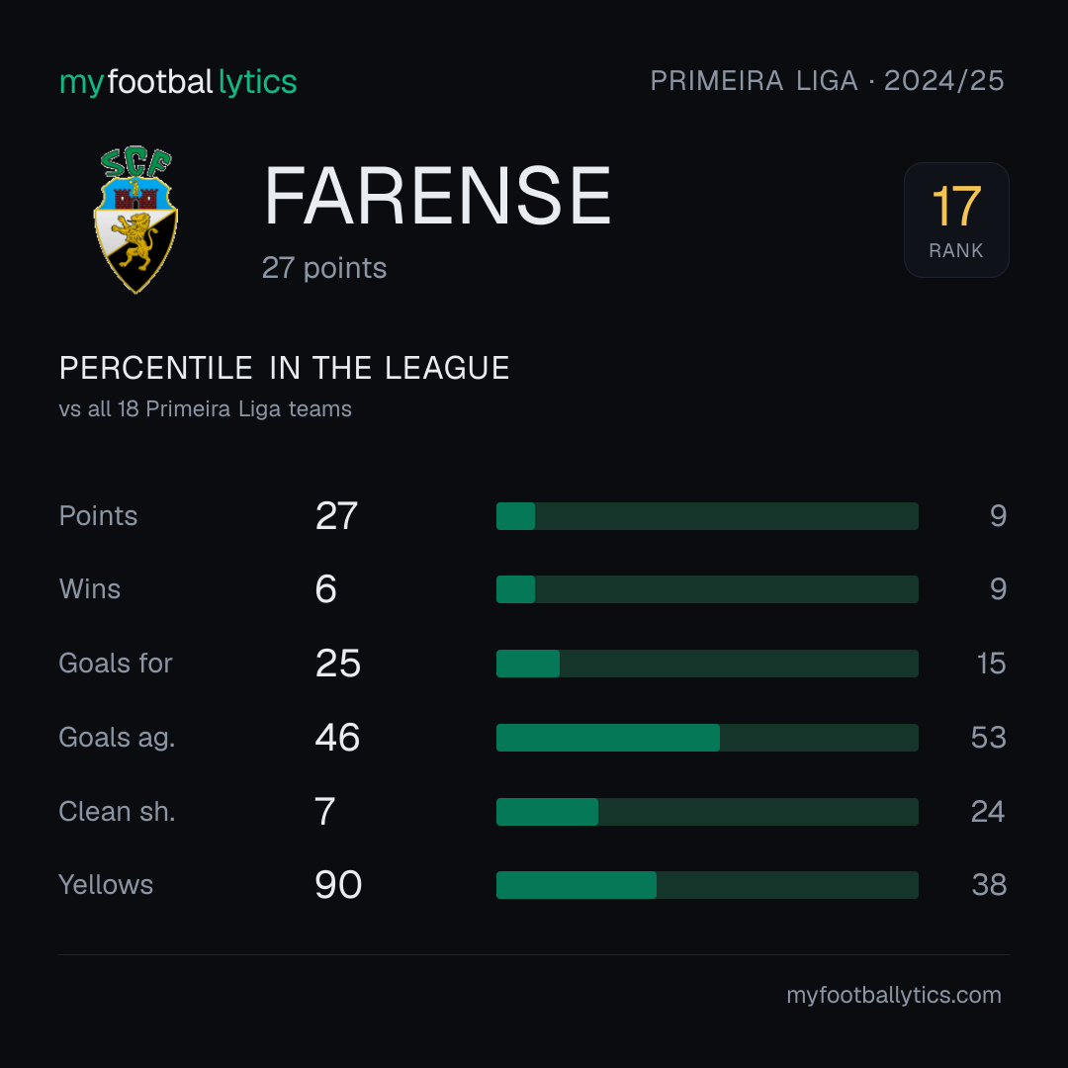Click the Goals for percentile bar
Screen dimensions: 1068x1068
707,664
